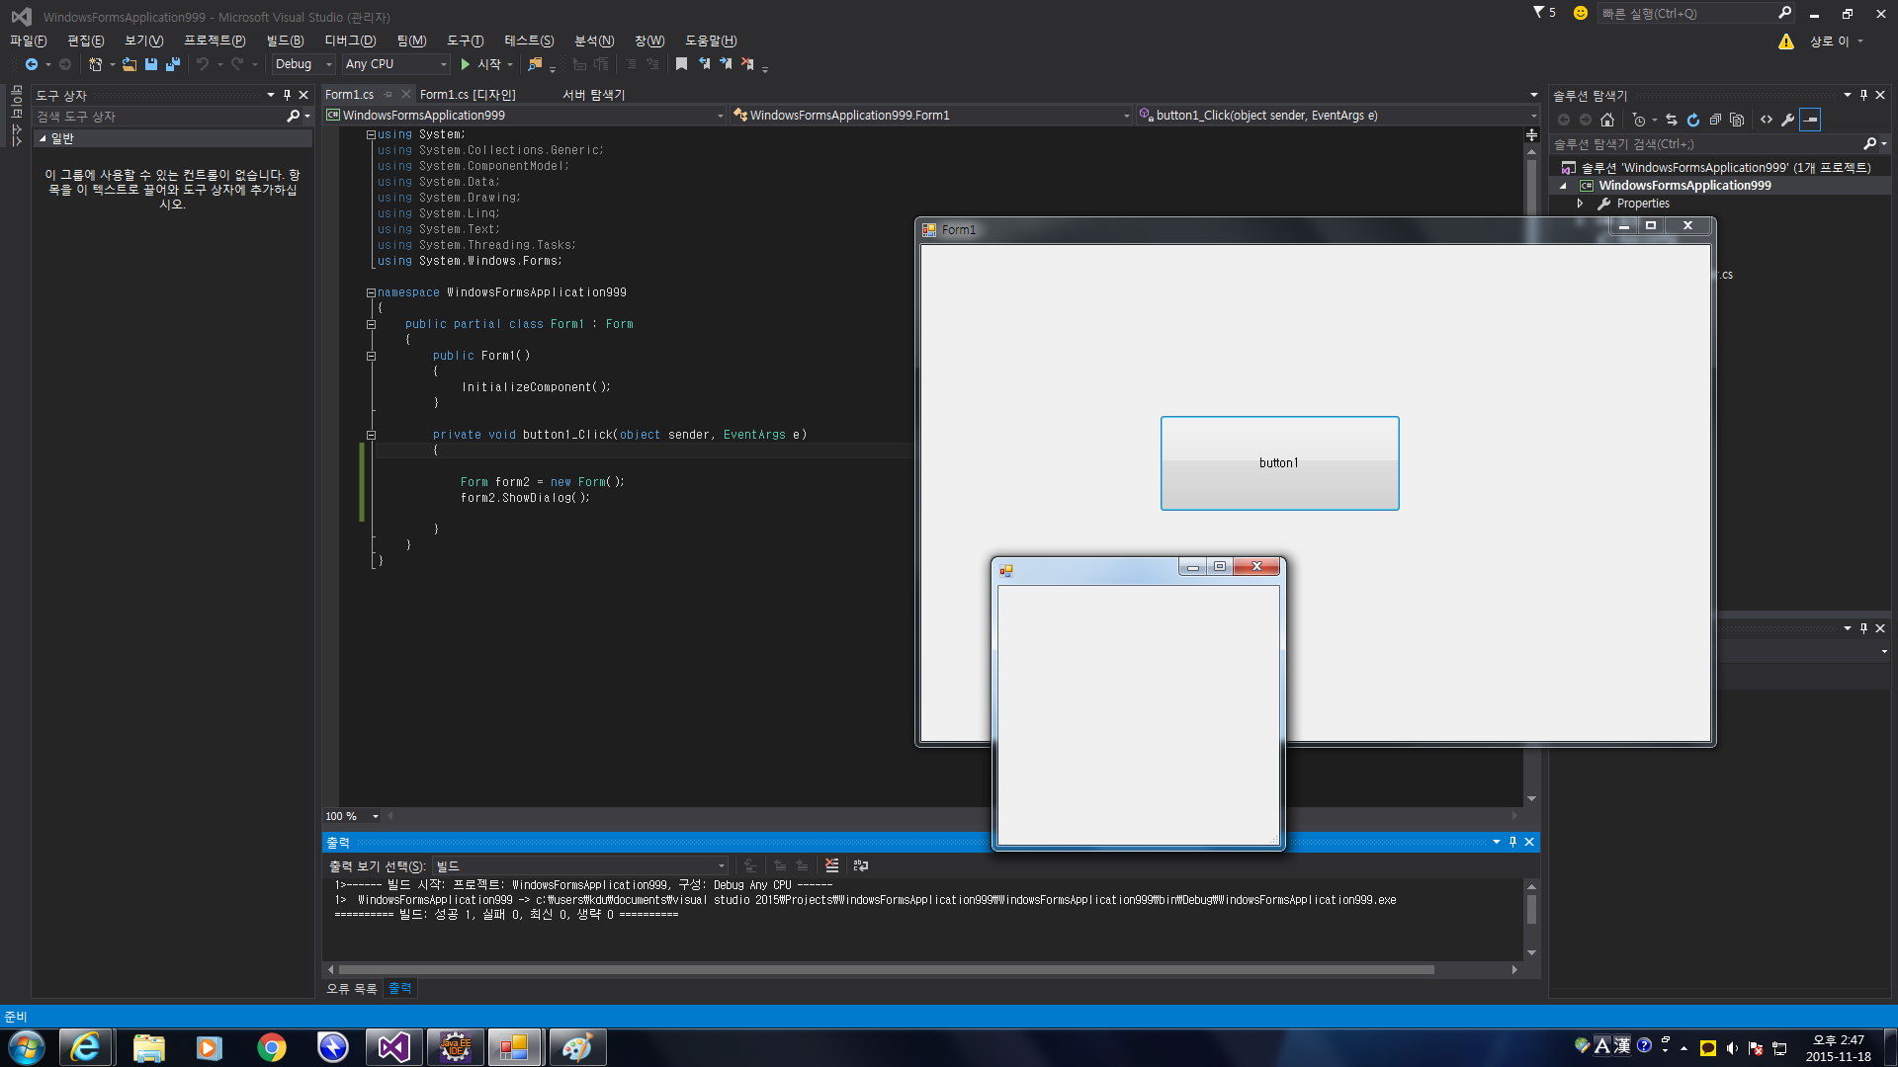Click Solution Explorer Home icon
The height and width of the screenshot is (1067, 1898).
pyautogui.click(x=1607, y=120)
